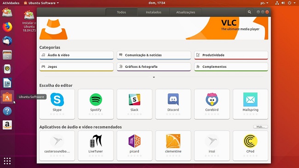299x168 pixels.
Task: Show the applications grid in the dock
Action: (7, 161)
